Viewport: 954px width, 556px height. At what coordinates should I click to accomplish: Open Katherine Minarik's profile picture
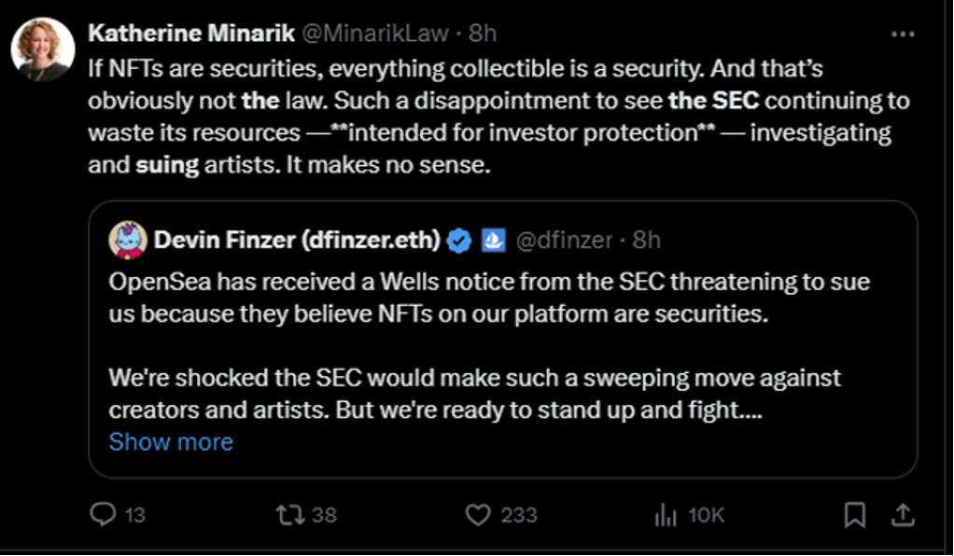click(43, 49)
